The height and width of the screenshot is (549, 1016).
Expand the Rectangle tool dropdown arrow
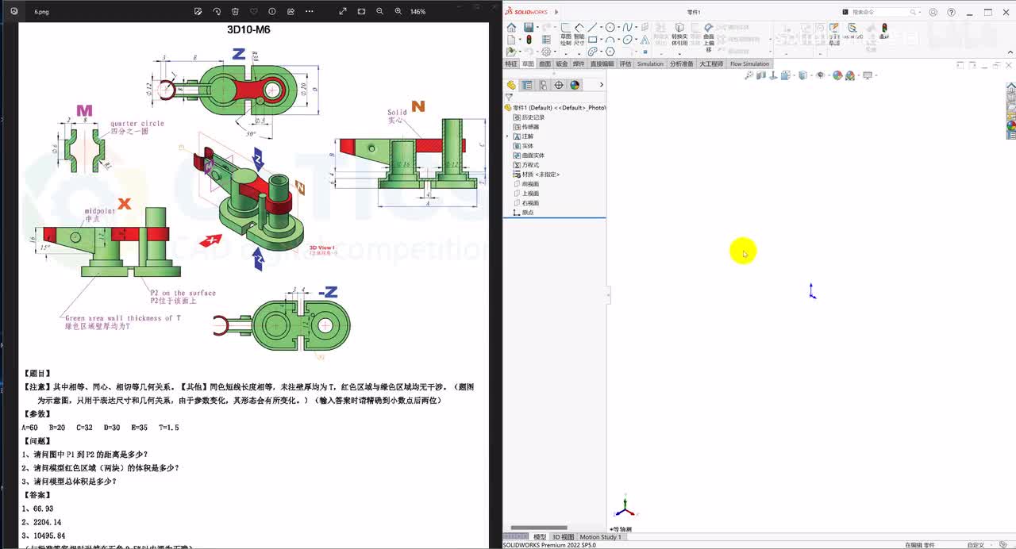click(x=601, y=39)
